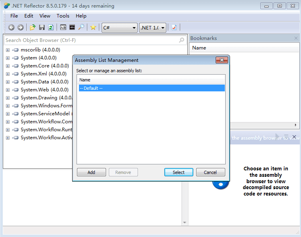Refresh assemblies using the green refresh icon
The image size is (301, 237).
click(x=51, y=28)
